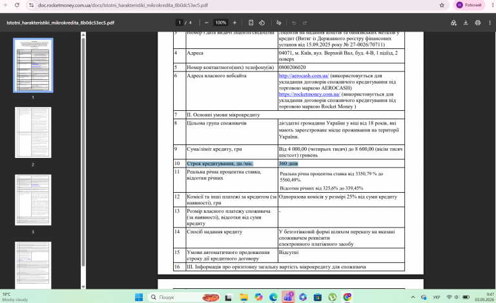Open the Робочий profile menu

[469, 5]
